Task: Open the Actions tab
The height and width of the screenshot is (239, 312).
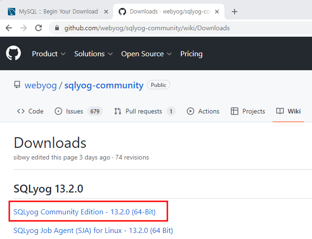Action: pos(203,111)
